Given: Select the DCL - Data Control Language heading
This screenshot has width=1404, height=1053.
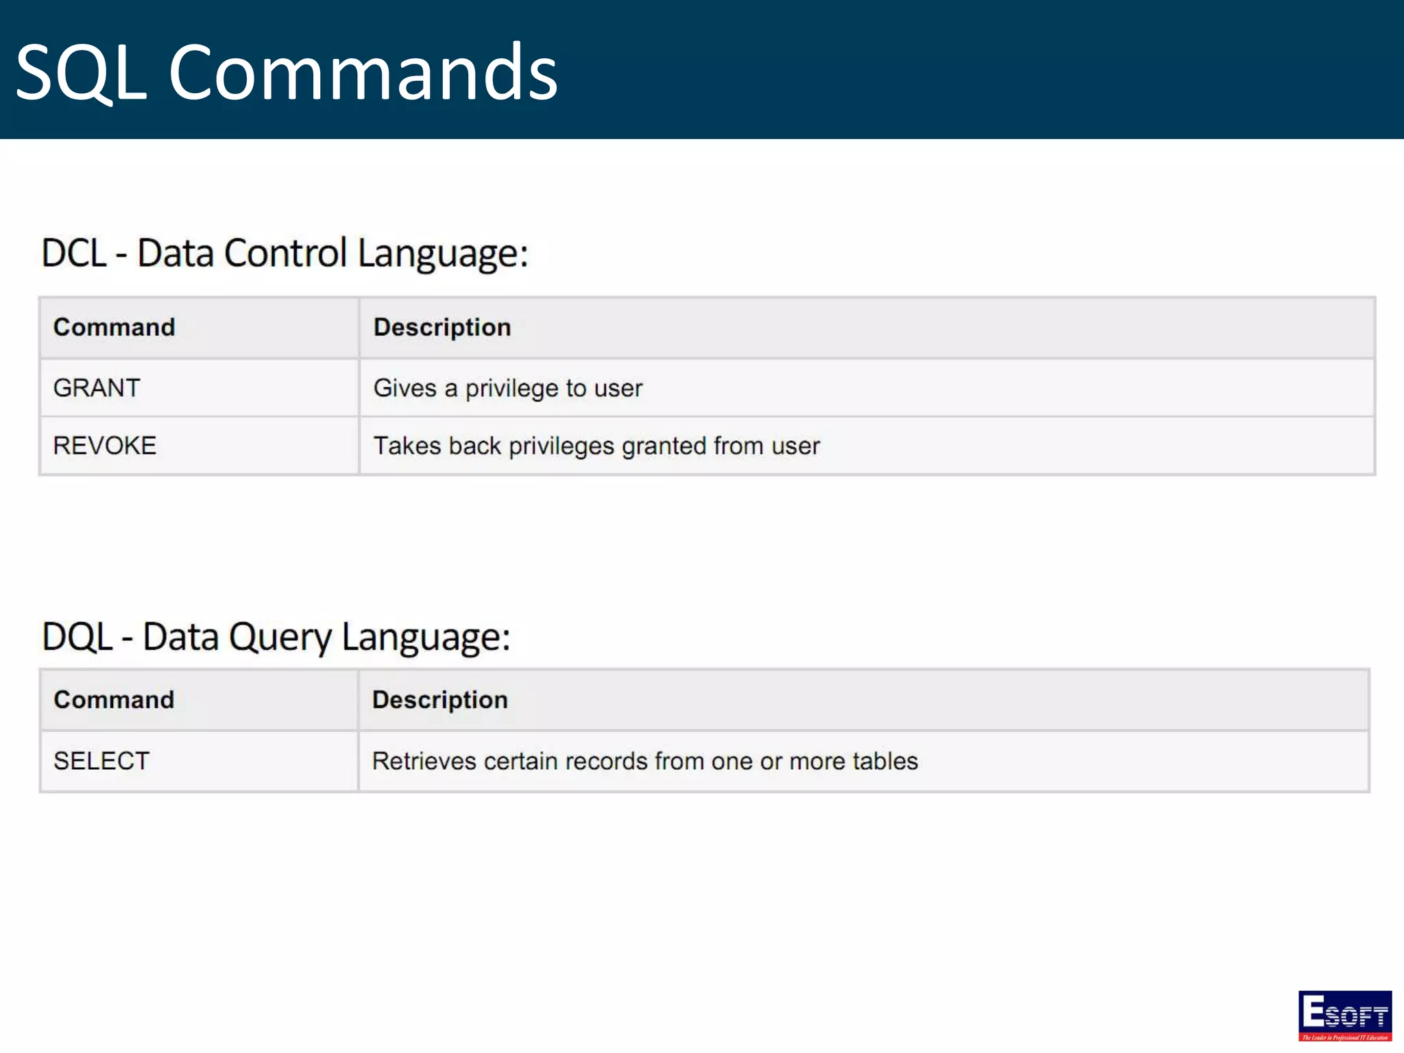Looking at the screenshot, I should point(285,253).
